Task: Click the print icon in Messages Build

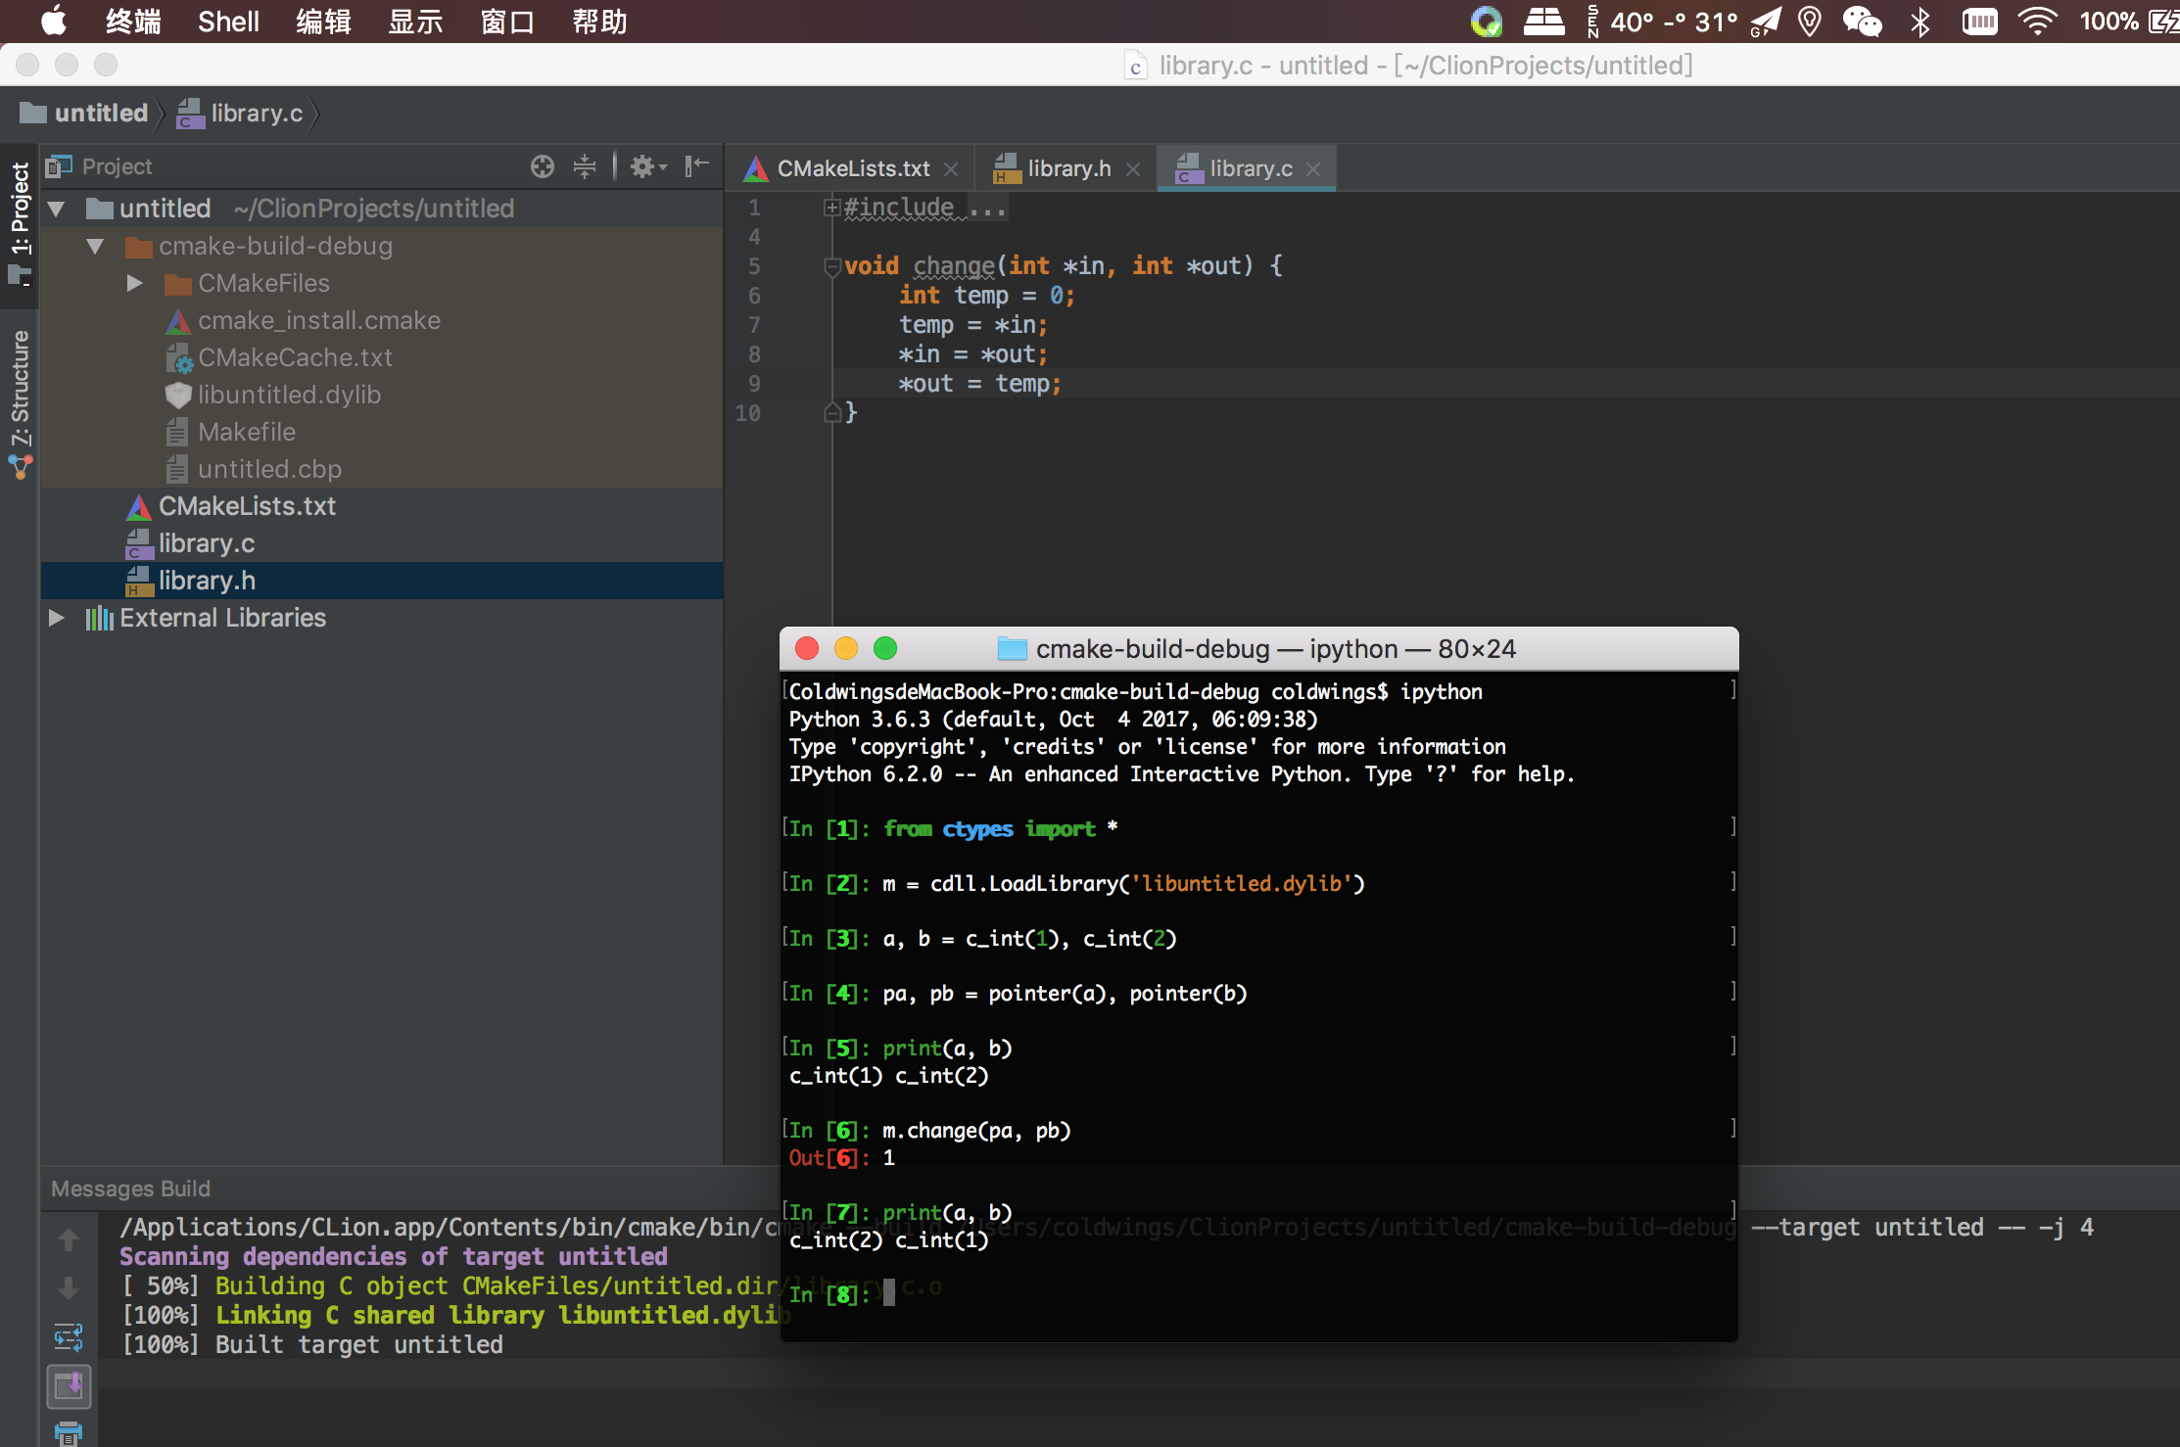Action: coord(69,1434)
